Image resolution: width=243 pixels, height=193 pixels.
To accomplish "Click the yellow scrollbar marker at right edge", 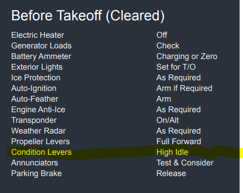I will pos(241,153).
